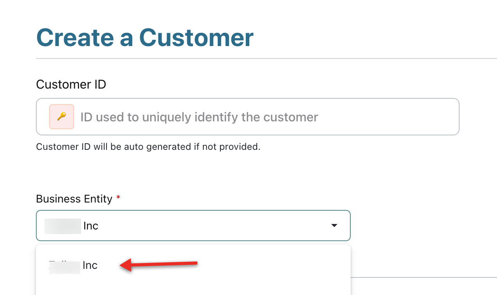The image size is (497, 295).
Task: Click the red required asterisk beside Business Entity
Action: pos(118,198)
